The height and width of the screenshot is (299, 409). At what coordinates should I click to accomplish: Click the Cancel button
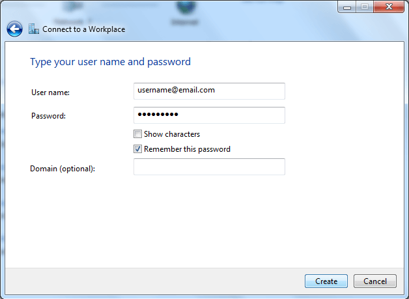coord(375,281)
